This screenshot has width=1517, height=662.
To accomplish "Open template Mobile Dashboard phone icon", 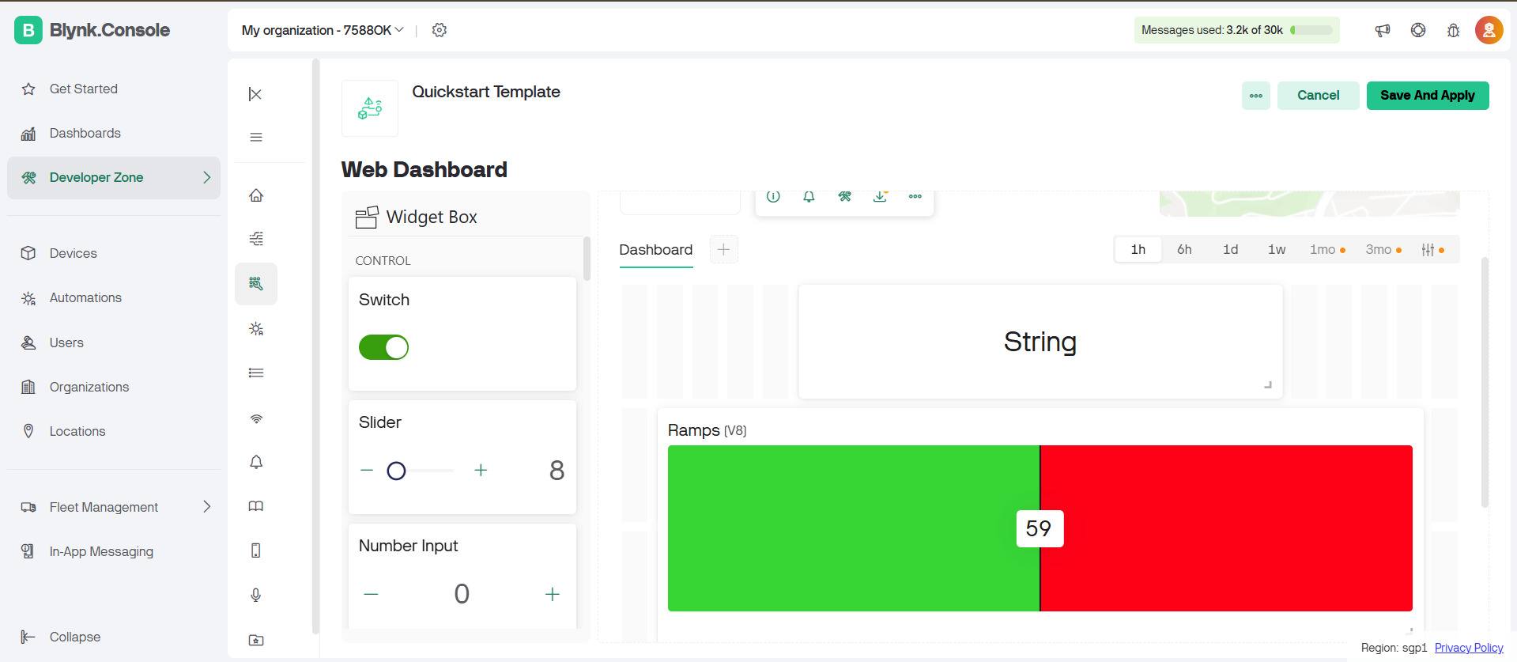I will pyautogui.click(x=256, y=550).
